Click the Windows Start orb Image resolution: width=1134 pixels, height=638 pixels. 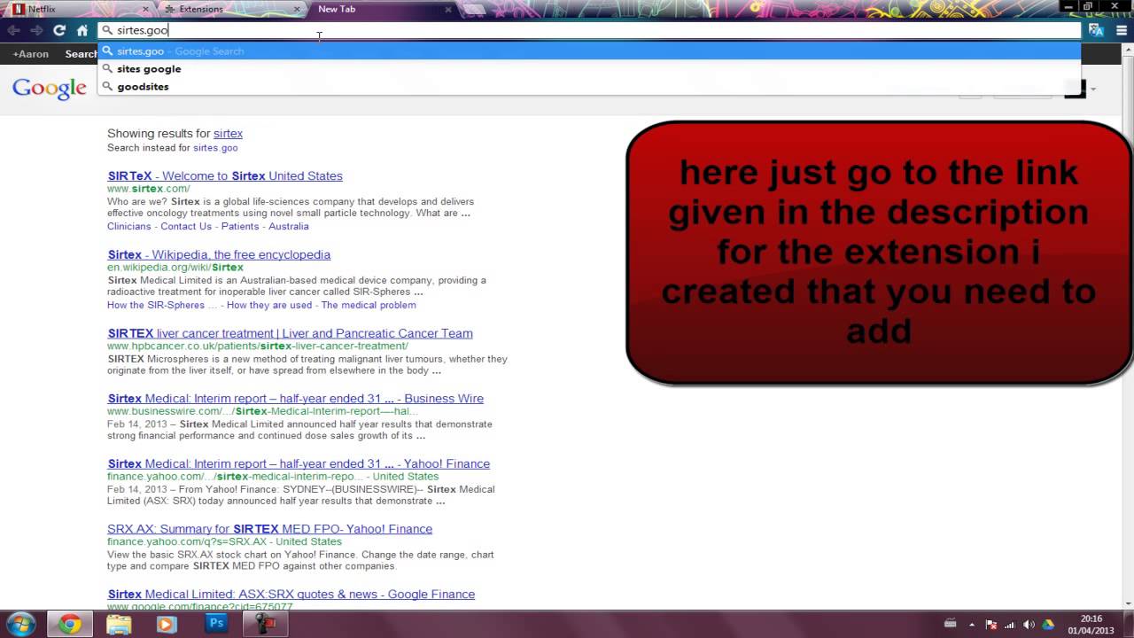point(19,624)
